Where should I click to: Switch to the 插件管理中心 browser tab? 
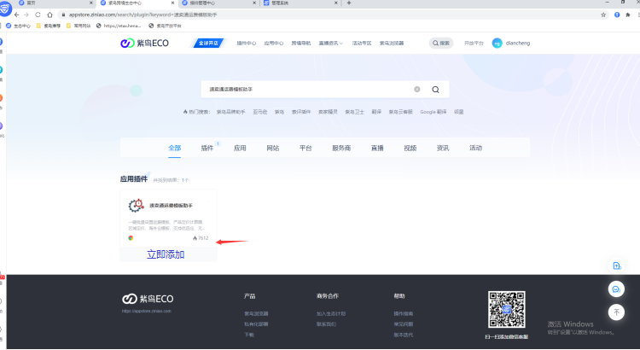tap(218, 3)
